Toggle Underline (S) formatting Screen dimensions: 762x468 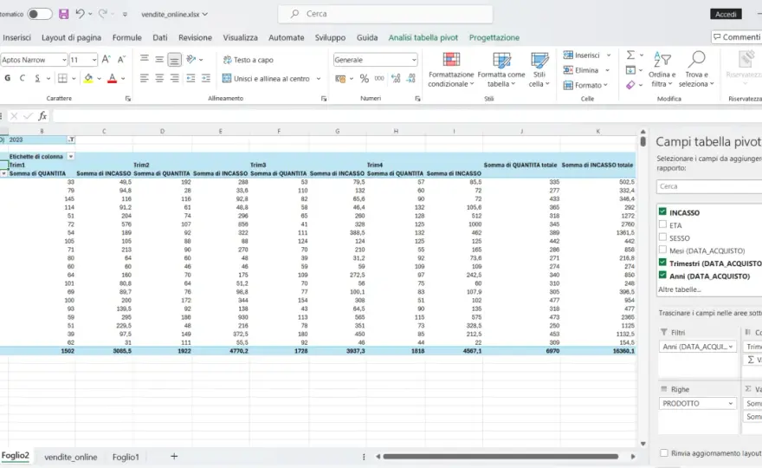[x=37, y=78]
